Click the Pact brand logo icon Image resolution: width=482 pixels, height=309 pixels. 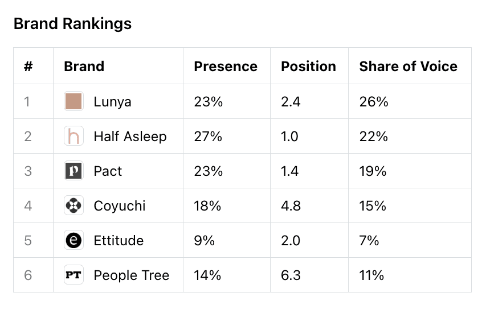(x=73, y=171)
